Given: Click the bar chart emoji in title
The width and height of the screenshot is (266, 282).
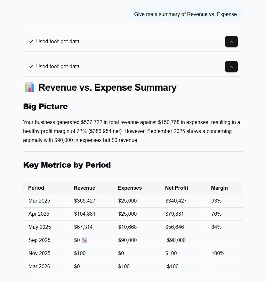Looking at the screenshot, I should [x=29, y=87].
